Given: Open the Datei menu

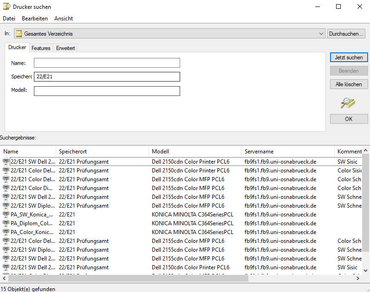Looking at the screenshot, I should point(9,19).
